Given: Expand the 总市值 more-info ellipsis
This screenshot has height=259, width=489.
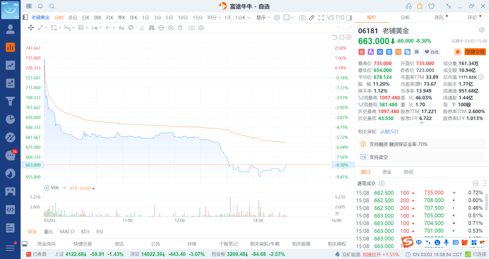Looking at the screenshot, I should pos(480,77).
